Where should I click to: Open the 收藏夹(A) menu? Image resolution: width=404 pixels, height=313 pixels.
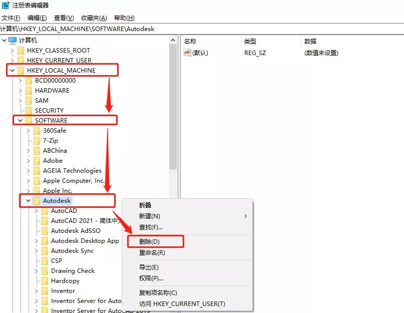tap(95, 18)
